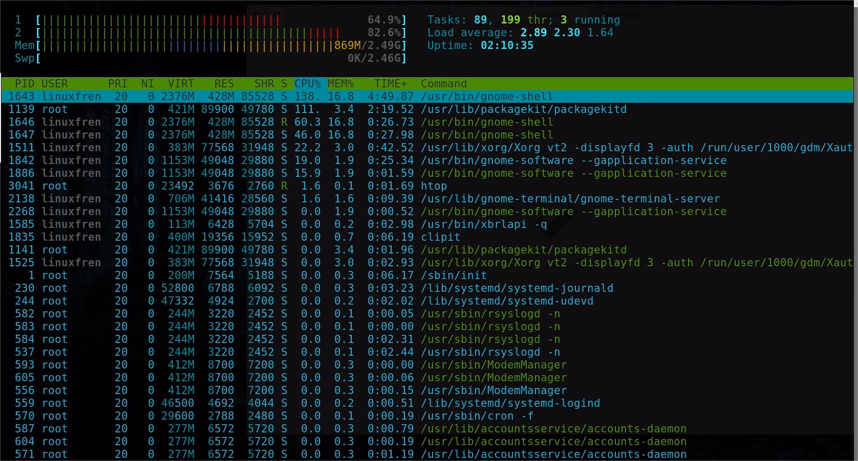Click the refresh icon in the background application

point(278,14)
